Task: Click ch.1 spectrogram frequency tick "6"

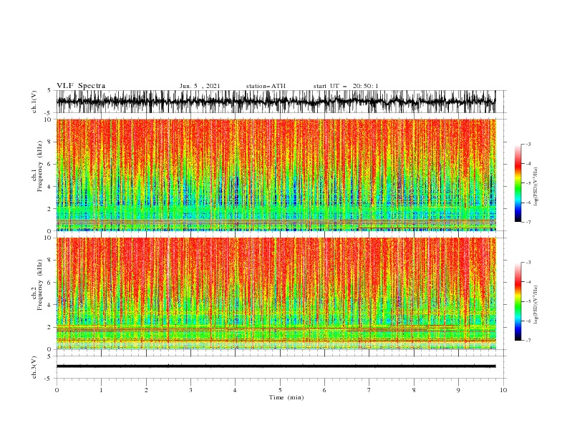Action: coord(49,165)
